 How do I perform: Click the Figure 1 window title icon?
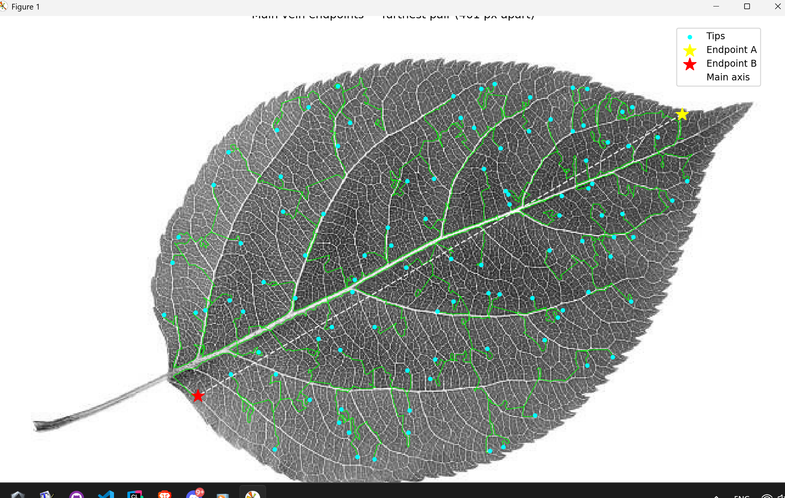[x=4, y=6]
